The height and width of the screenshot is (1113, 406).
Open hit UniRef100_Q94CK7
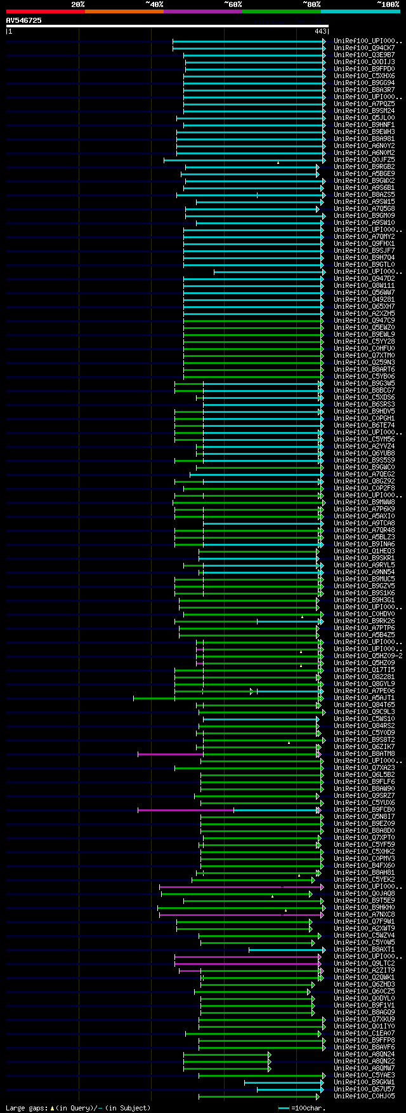coord(364,48)
